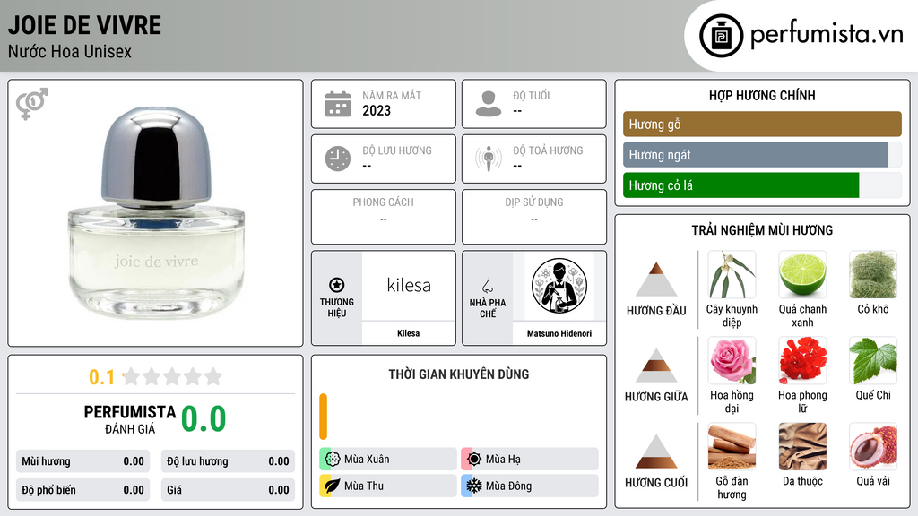Screen dimensions: 918x516
Task: Click the base notes pyramid icon
Action: [x=656, y=451]
